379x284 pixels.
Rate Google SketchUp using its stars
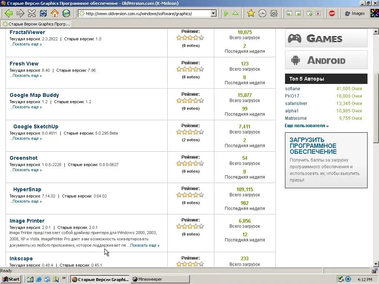(190, 132)
